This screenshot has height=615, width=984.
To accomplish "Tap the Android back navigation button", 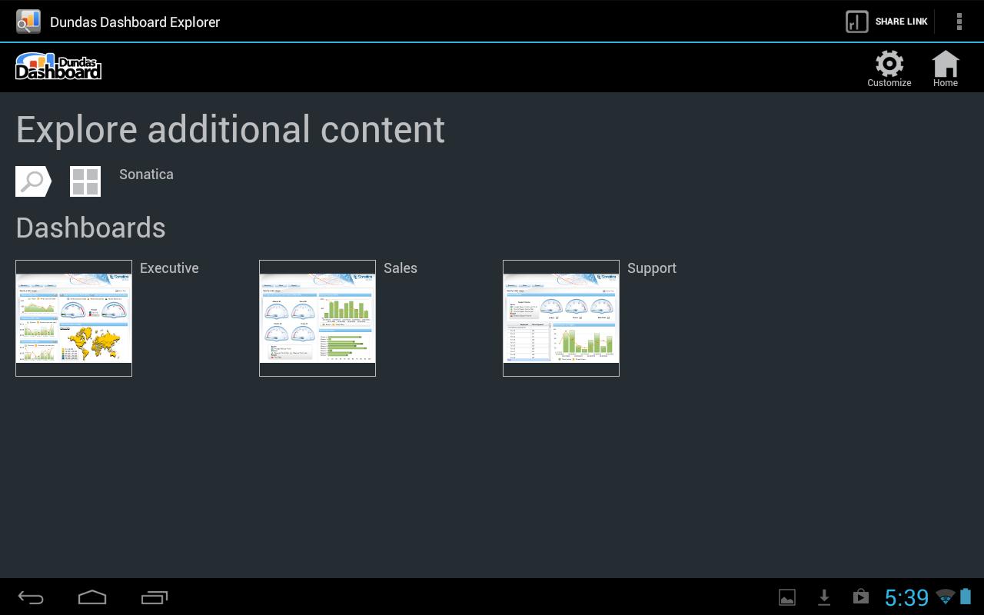I will 31,597.
